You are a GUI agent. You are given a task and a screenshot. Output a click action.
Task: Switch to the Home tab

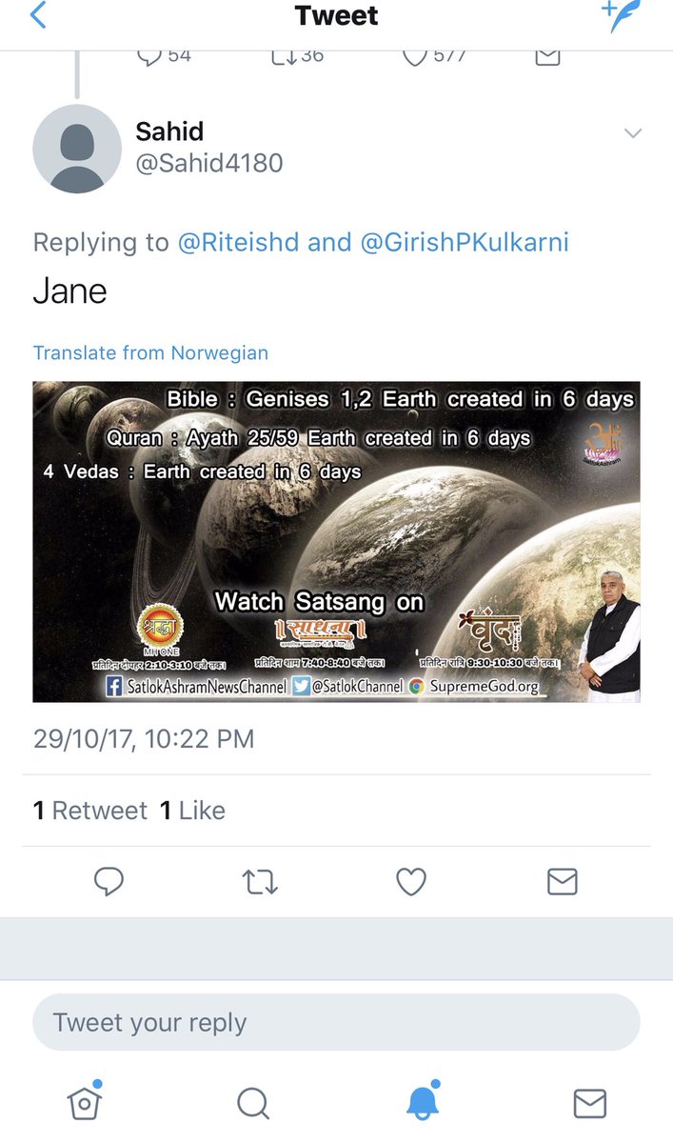85,1101
